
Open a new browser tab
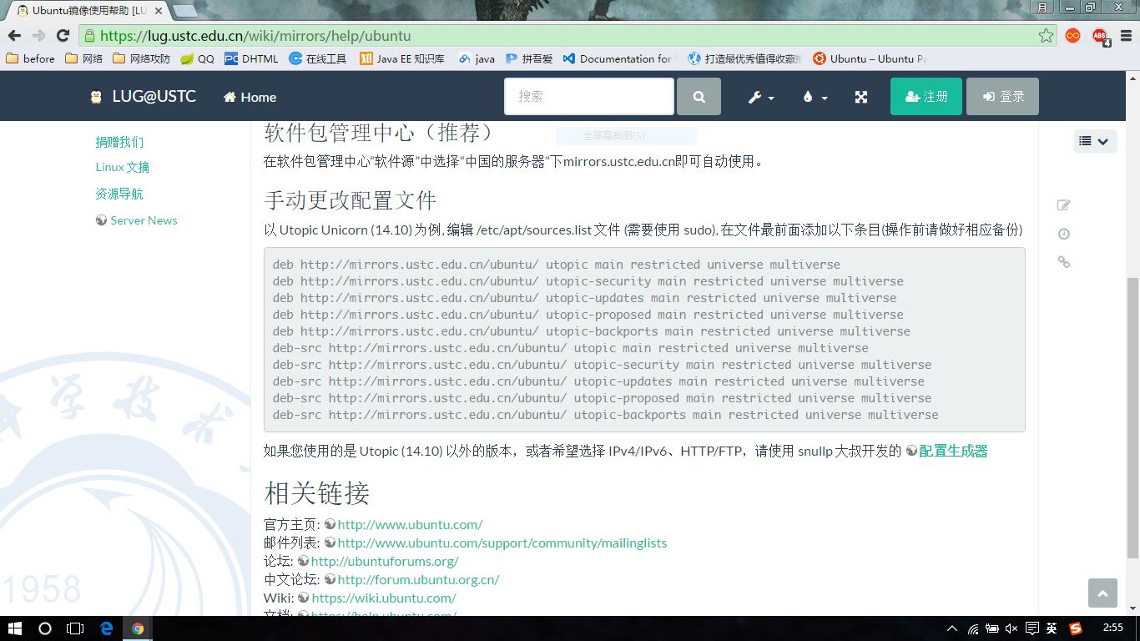[184, 11]
